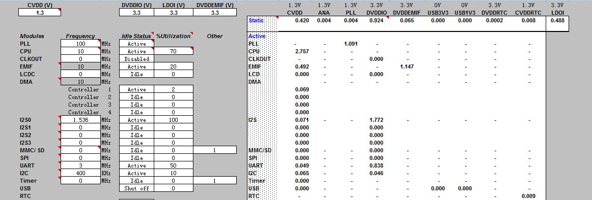The width and height of the screenshot is (592, 200).
Task: Click the Timer Other column cell
Action: 215,180
